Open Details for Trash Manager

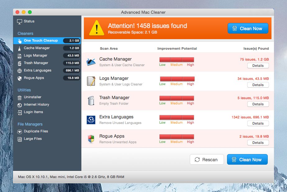(258, 104)
